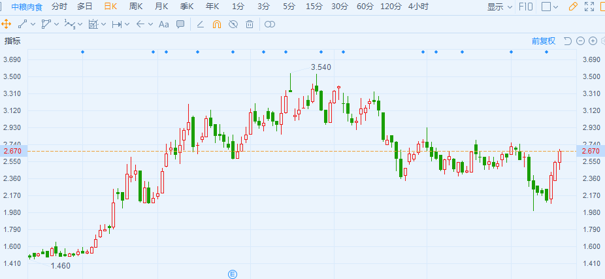This screenshot has width=605, height=279.
Task: Select the 1分 interval tab
Action: tap(238, 7)
